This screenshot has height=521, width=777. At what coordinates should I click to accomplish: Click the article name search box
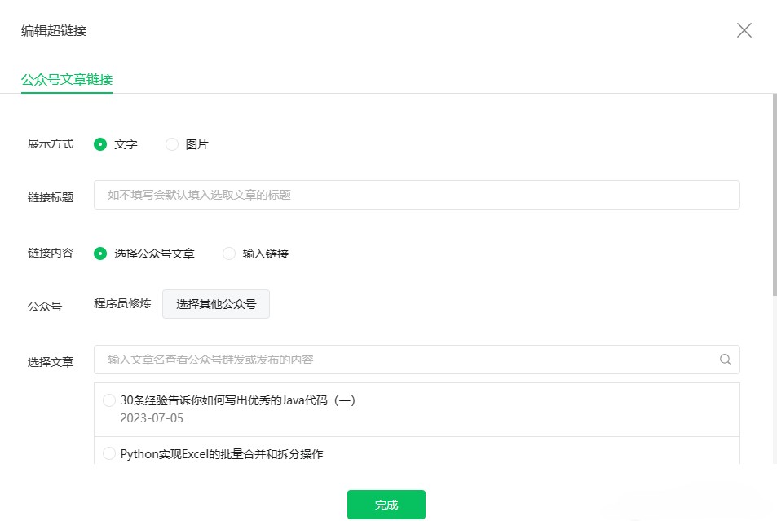tap(408, 360)
